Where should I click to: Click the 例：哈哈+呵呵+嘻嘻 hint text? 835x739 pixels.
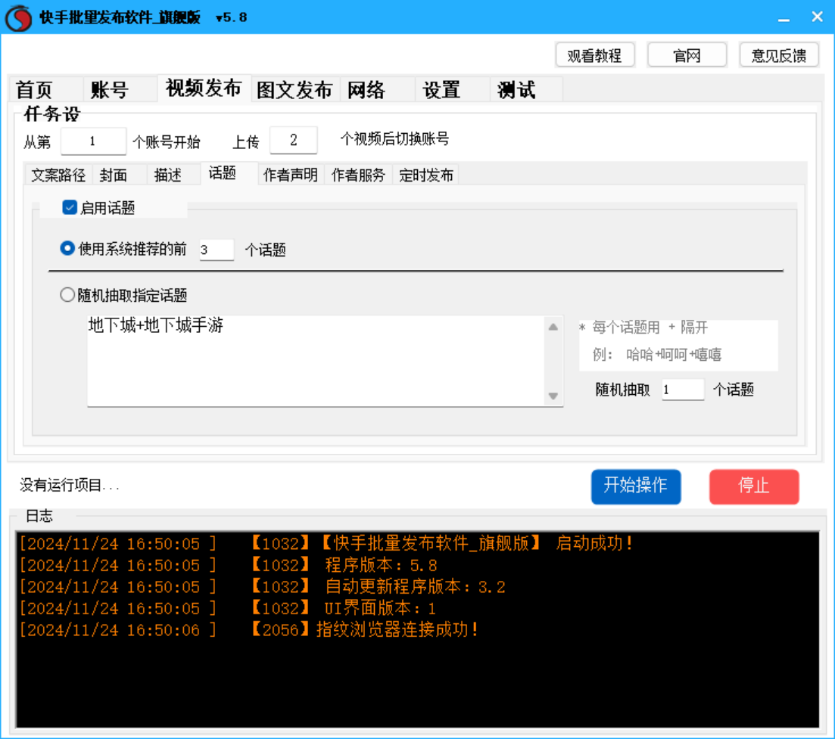tap(657, 355)
